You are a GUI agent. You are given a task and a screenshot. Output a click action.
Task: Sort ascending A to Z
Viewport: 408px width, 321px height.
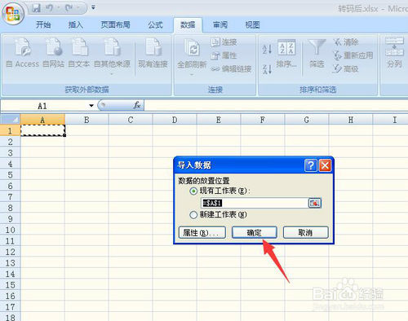(x=267, y=49)
